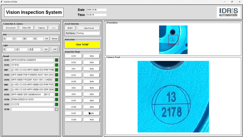Click the OCR7 inspection step button
The width and height of the screenshot is (243, 137).
click(74, 113)
